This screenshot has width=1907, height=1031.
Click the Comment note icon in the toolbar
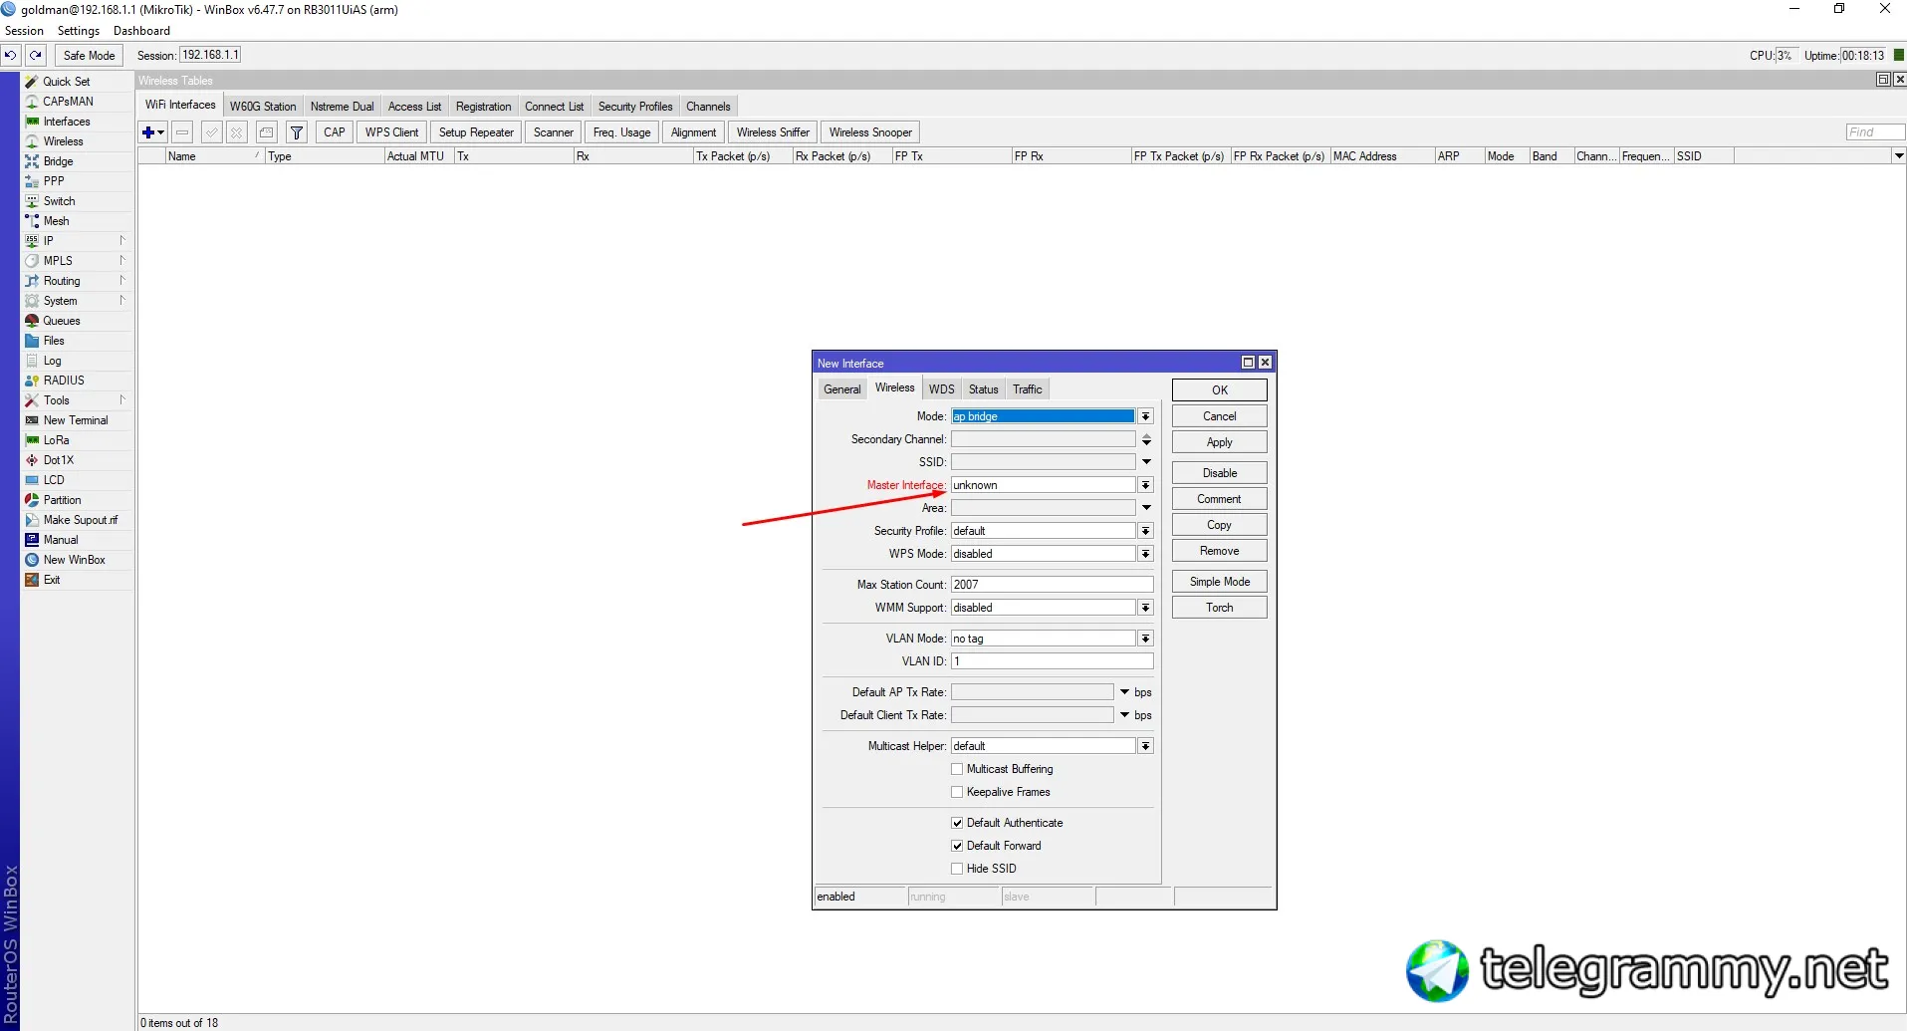tap(266, 131)
